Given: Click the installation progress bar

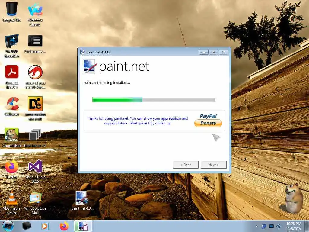Looking at the screenshot, I should tap(154, 99).
